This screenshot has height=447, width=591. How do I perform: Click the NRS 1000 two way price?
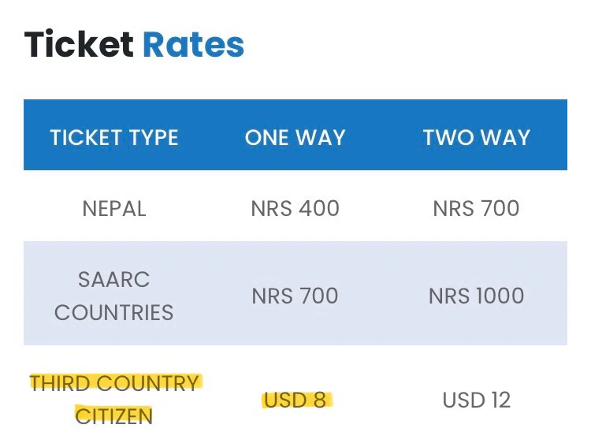pos(477,296)
